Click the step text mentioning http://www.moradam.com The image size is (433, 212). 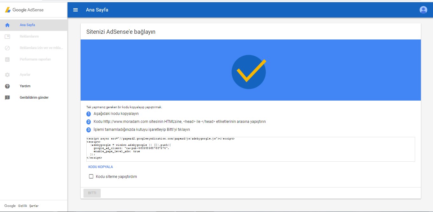pyautogui.click(x=180, y=122)
